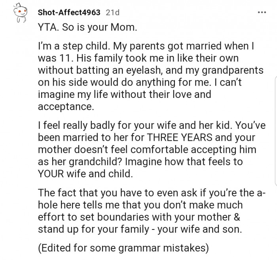Screen dimensions: 277x260
Task: Click the number "11" in the comment
Action: (66, 58)
